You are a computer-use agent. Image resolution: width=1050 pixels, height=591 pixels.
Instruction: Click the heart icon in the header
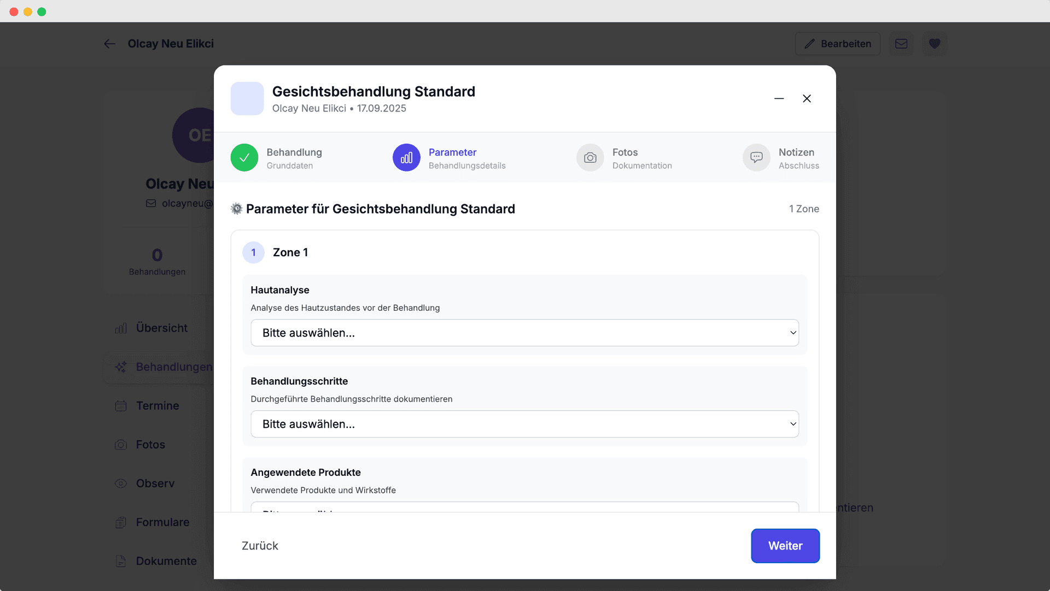point(935,44)
